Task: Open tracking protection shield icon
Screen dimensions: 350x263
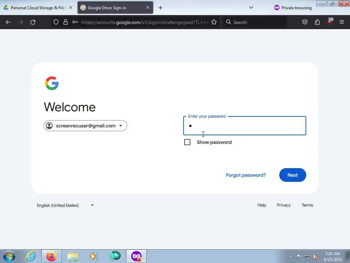Action: [x=56, y=22]
